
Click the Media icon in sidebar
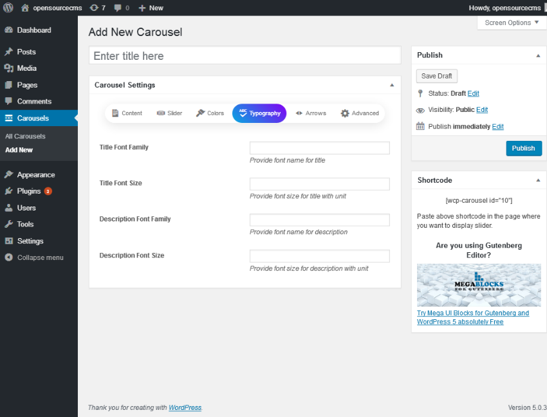click(x=9, y=68)
